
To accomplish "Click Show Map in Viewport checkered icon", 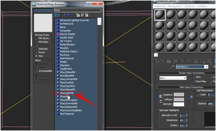I will coord(209,61).
